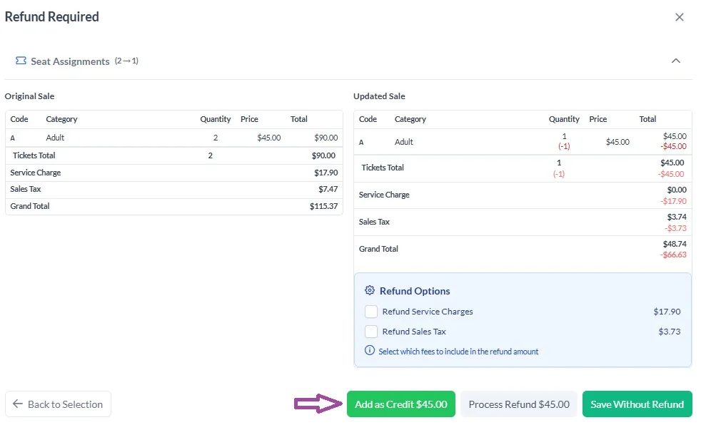701x425 pixels.
Task: Go Back to Selection
Action: (58, 404)
